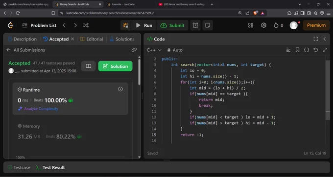Open the book icon next to Solution
The image size is (333, 177).
pos(88,66)
